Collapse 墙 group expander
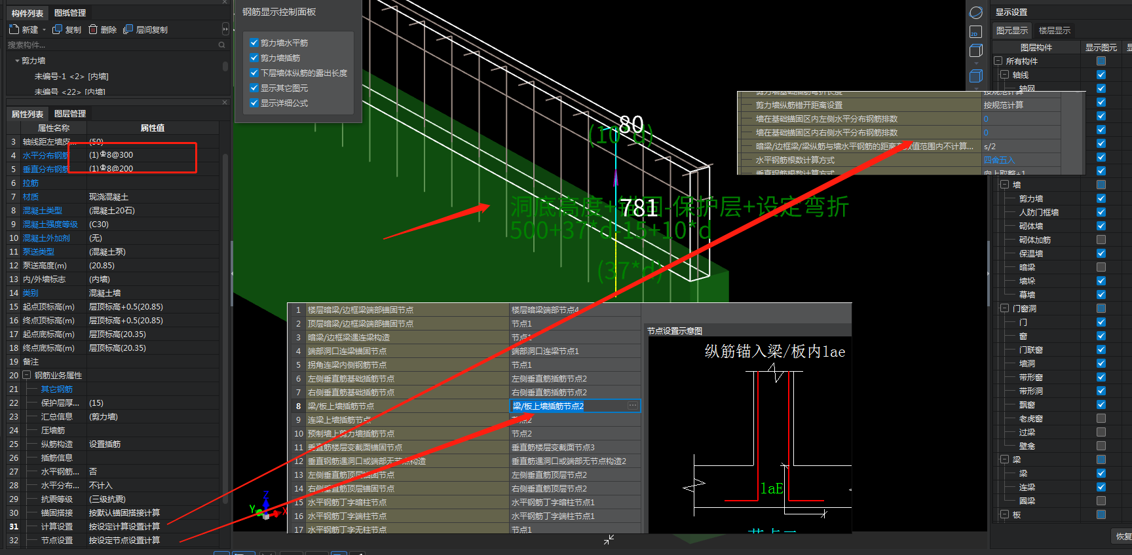 pyautogui.click(x=1004, y=185)
